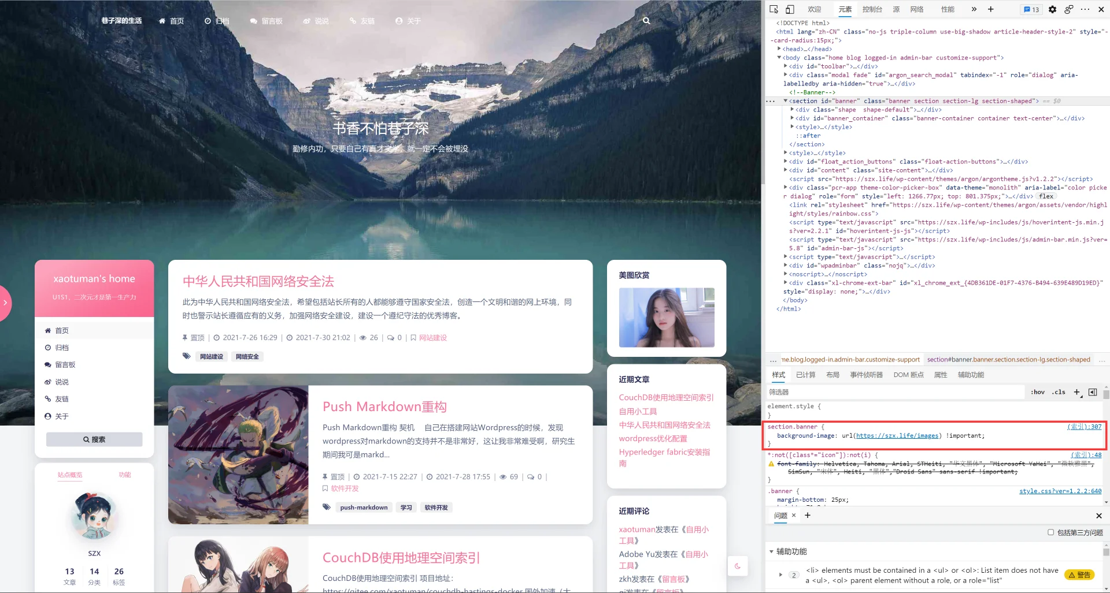Add a new style rule with the plus icon
The image size is (1110, 593).
coord(1077,392)
